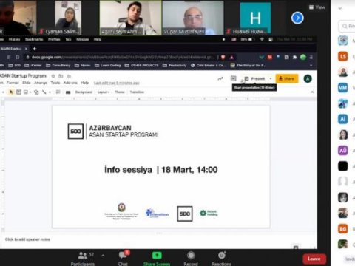The height and width of the screenshot is (266, 355).
Task: Open the Productivity bookmark folder
Action: [x=175, y=66]
